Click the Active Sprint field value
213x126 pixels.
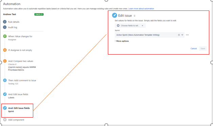click(x=138, y=35)
